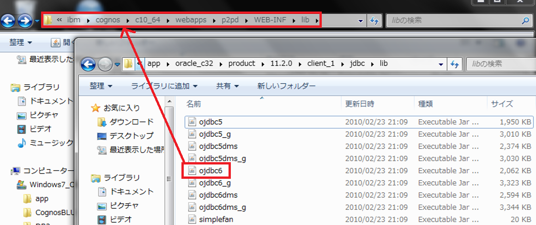The image size is (536, 225).
Task: Click c10_64 breadcrumb in rear address bar
Action: coord(148,20)
